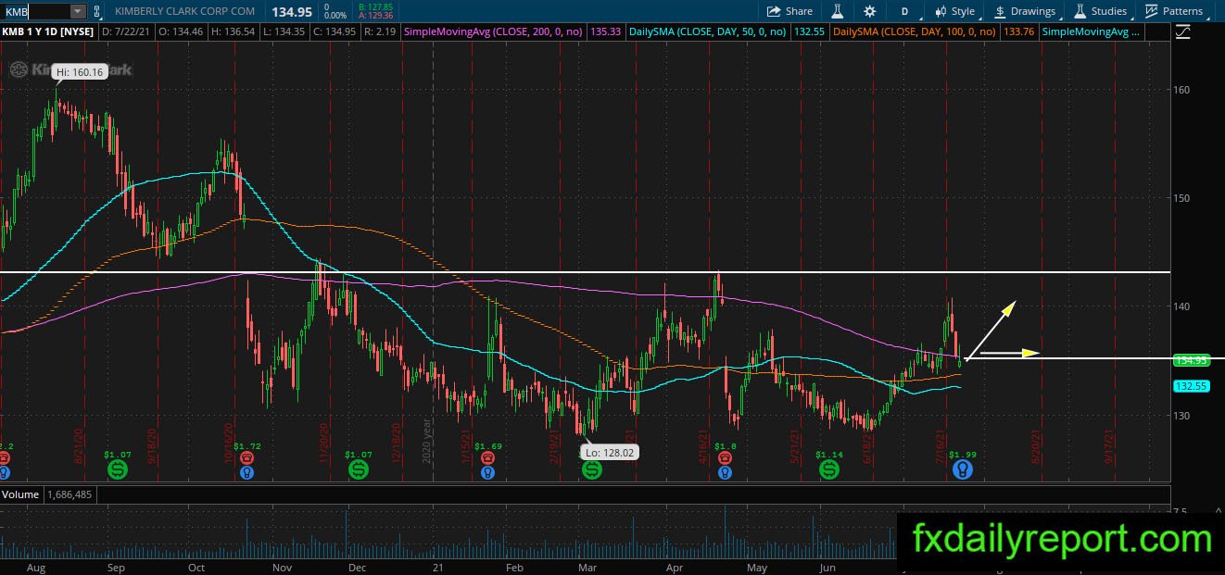Click the KMB 1 Y 1D [NYSE] chart label
The width and height of the screenshot is (1225, 575).
48,31
